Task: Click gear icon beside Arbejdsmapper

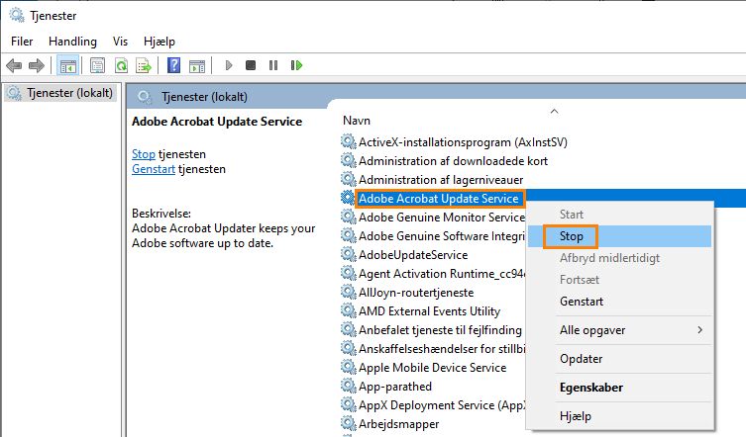Action: (x=349, y=423)
